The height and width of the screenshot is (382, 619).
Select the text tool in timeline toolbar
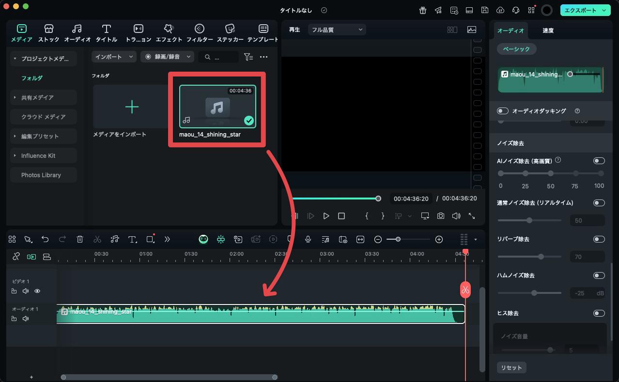pyautogui.click(x=132, y=239)
